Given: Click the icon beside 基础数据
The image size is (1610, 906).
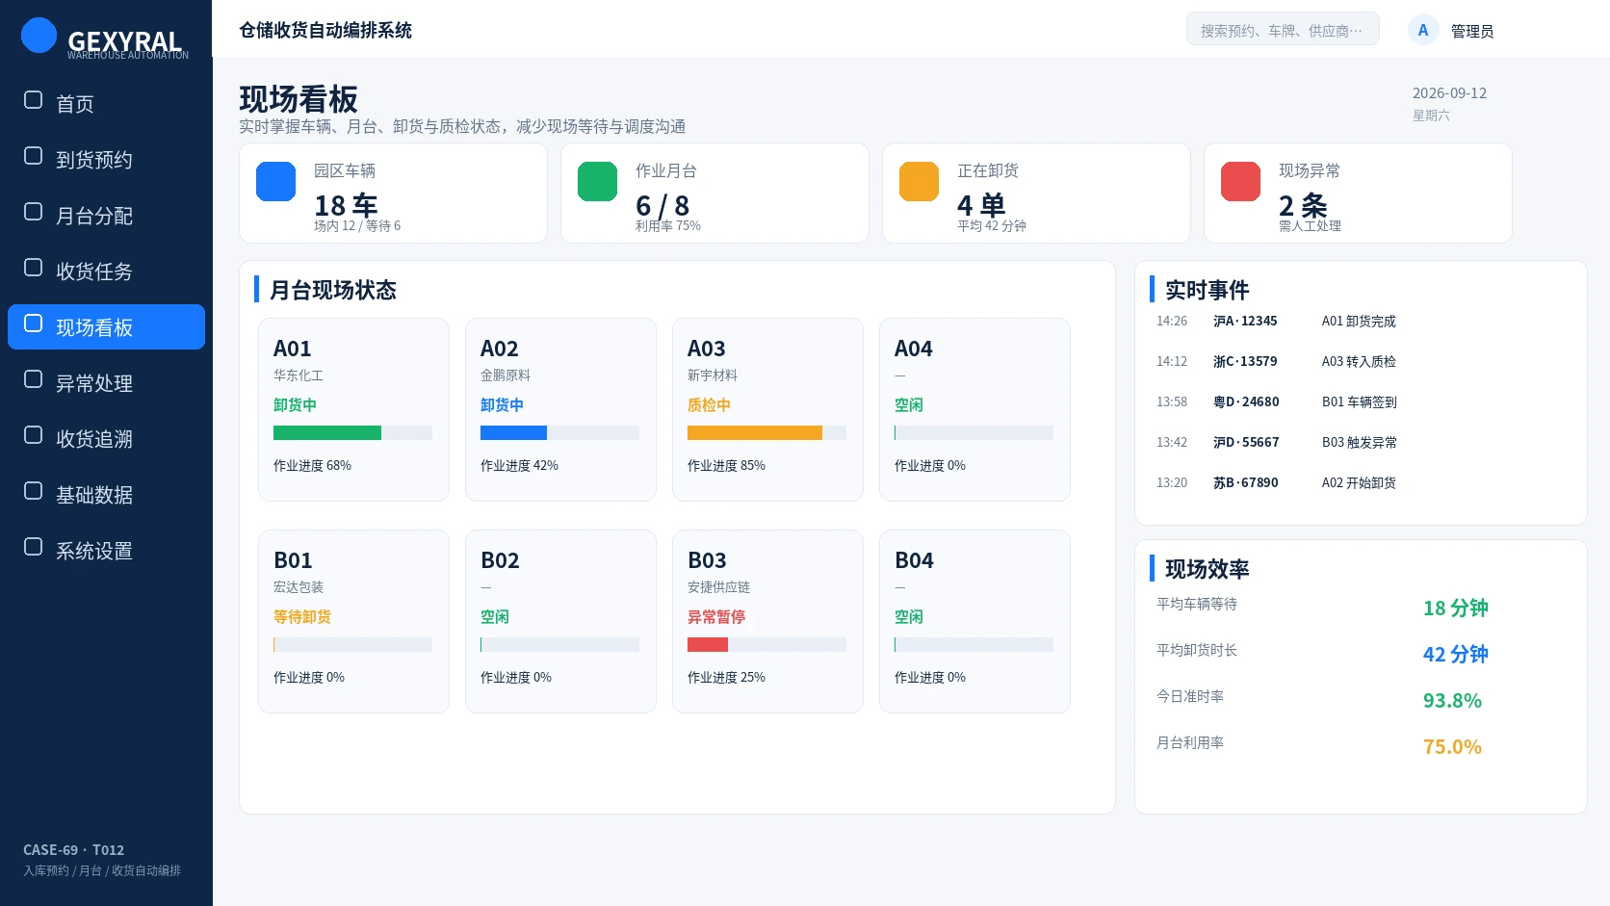Looking at the screenshot, I should tap(33, 491).
